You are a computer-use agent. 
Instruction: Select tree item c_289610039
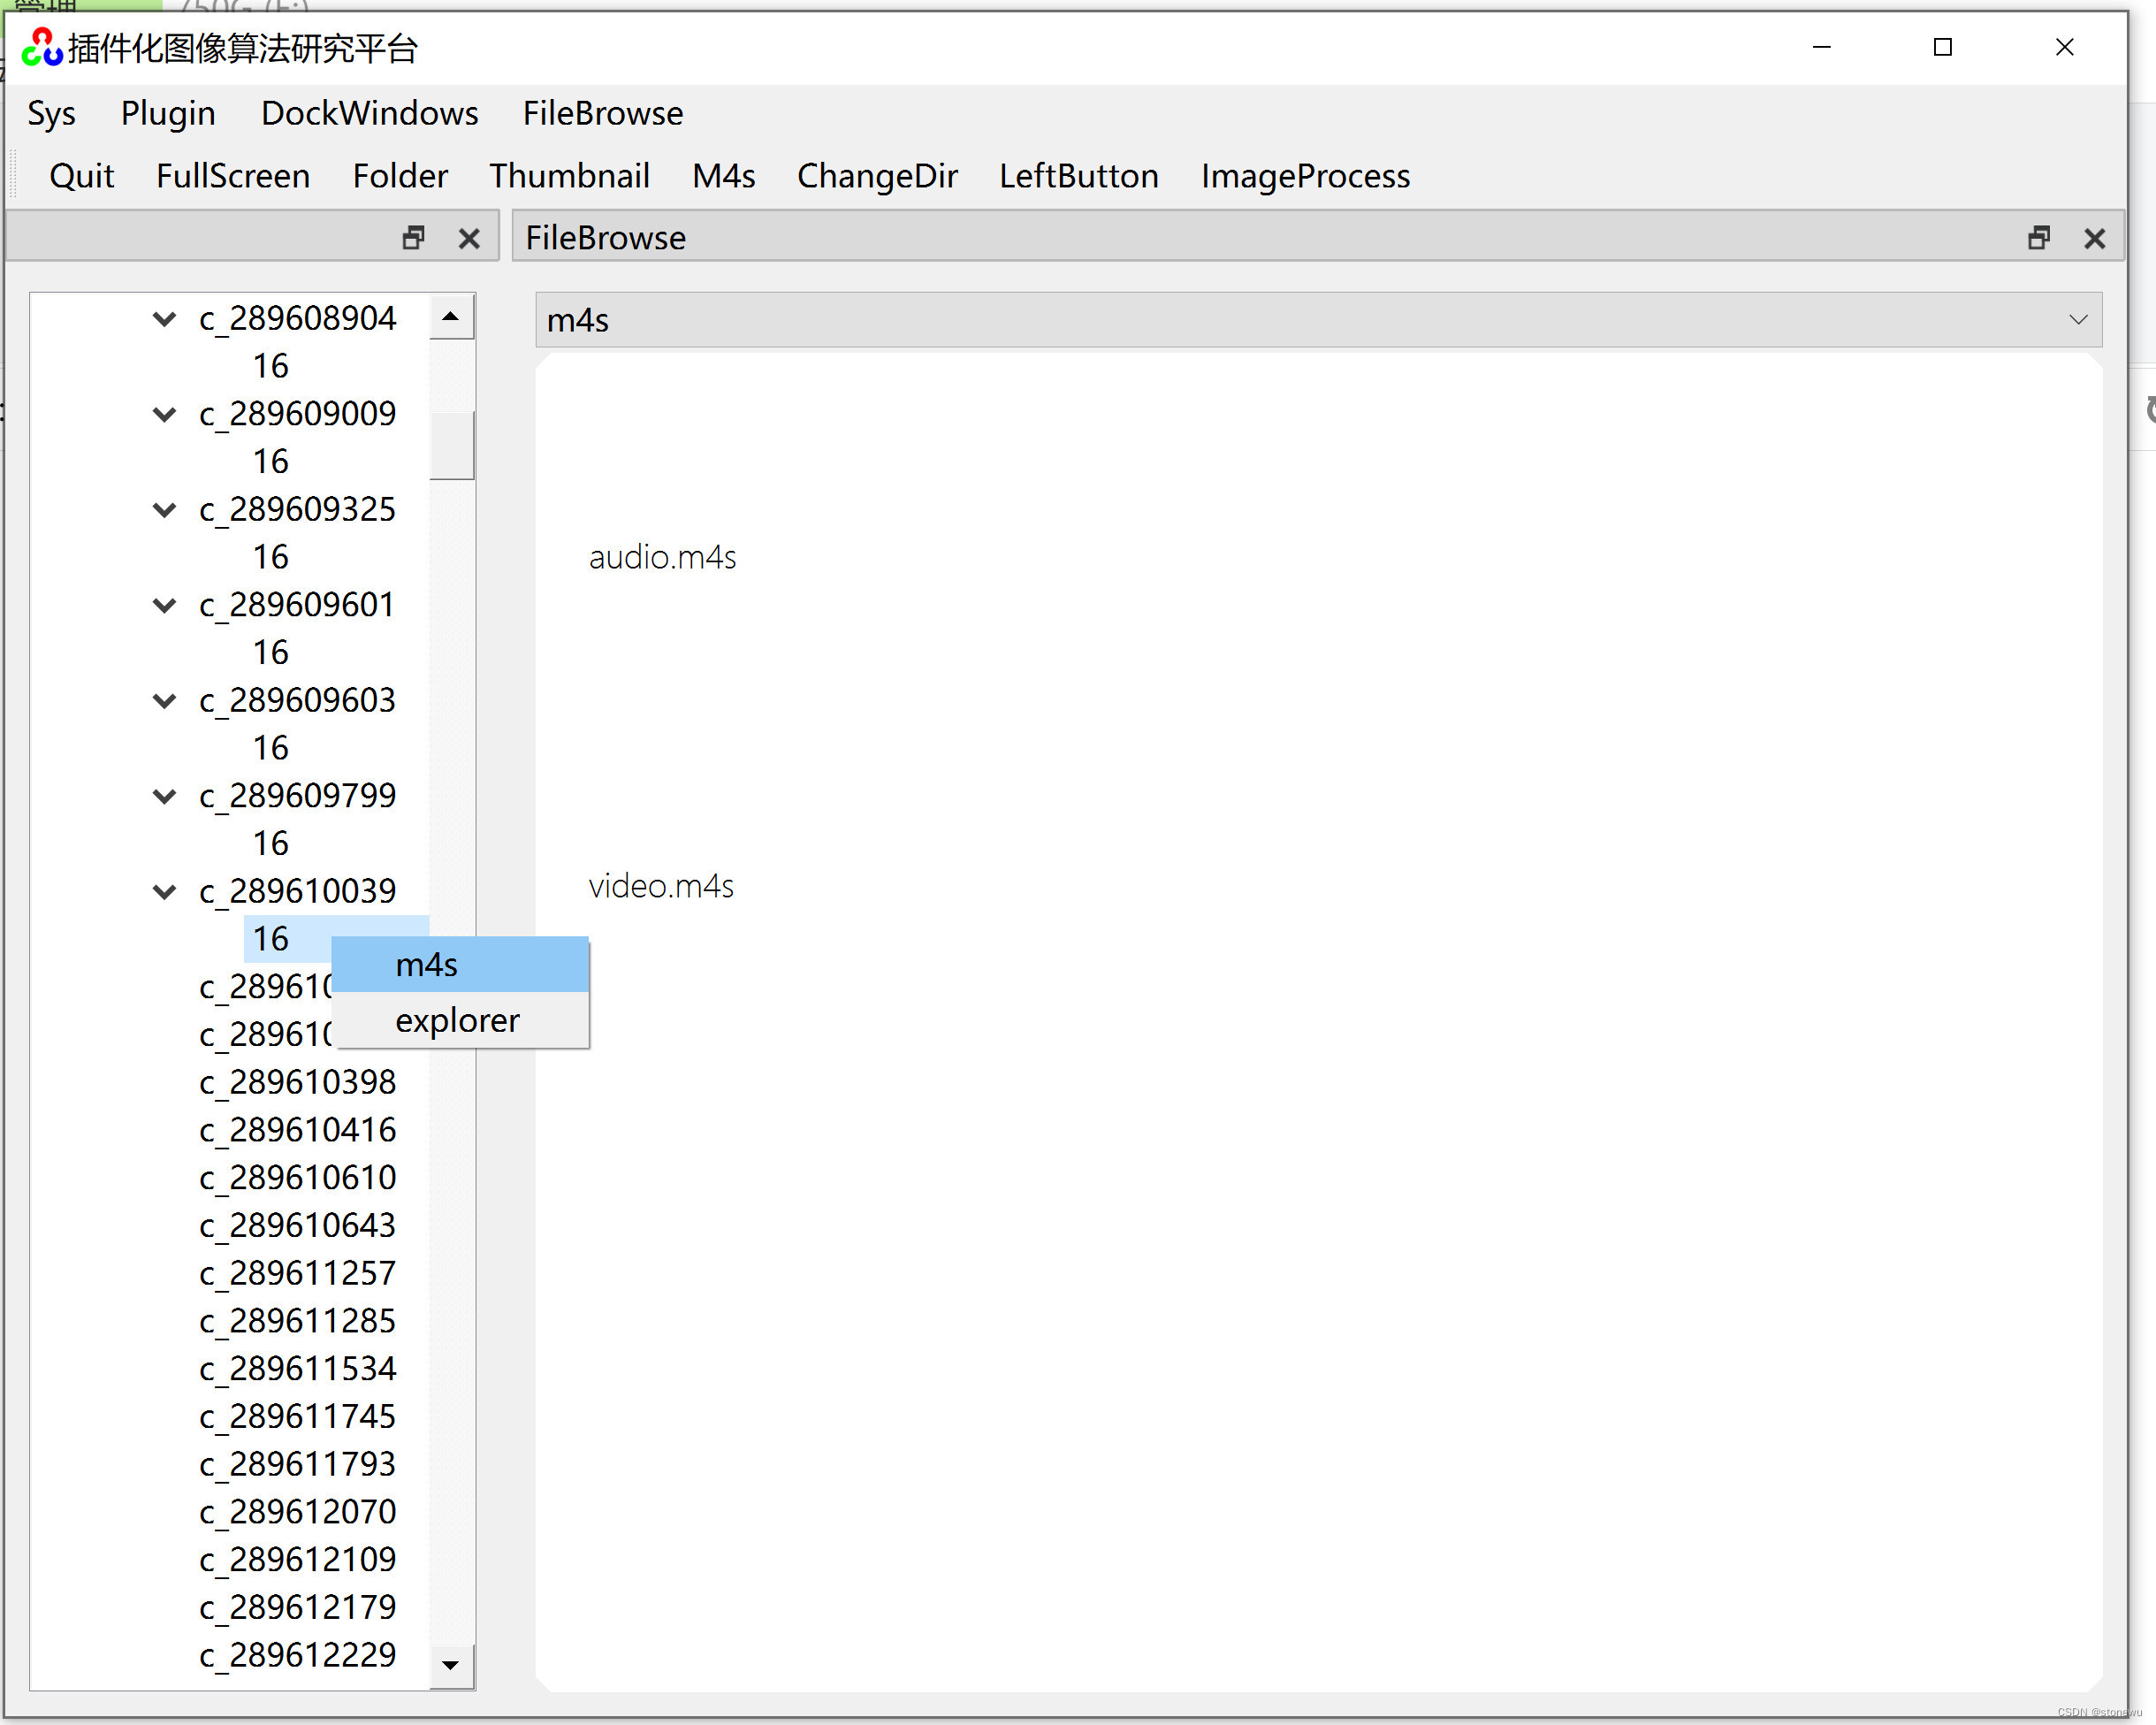(298, 892)
